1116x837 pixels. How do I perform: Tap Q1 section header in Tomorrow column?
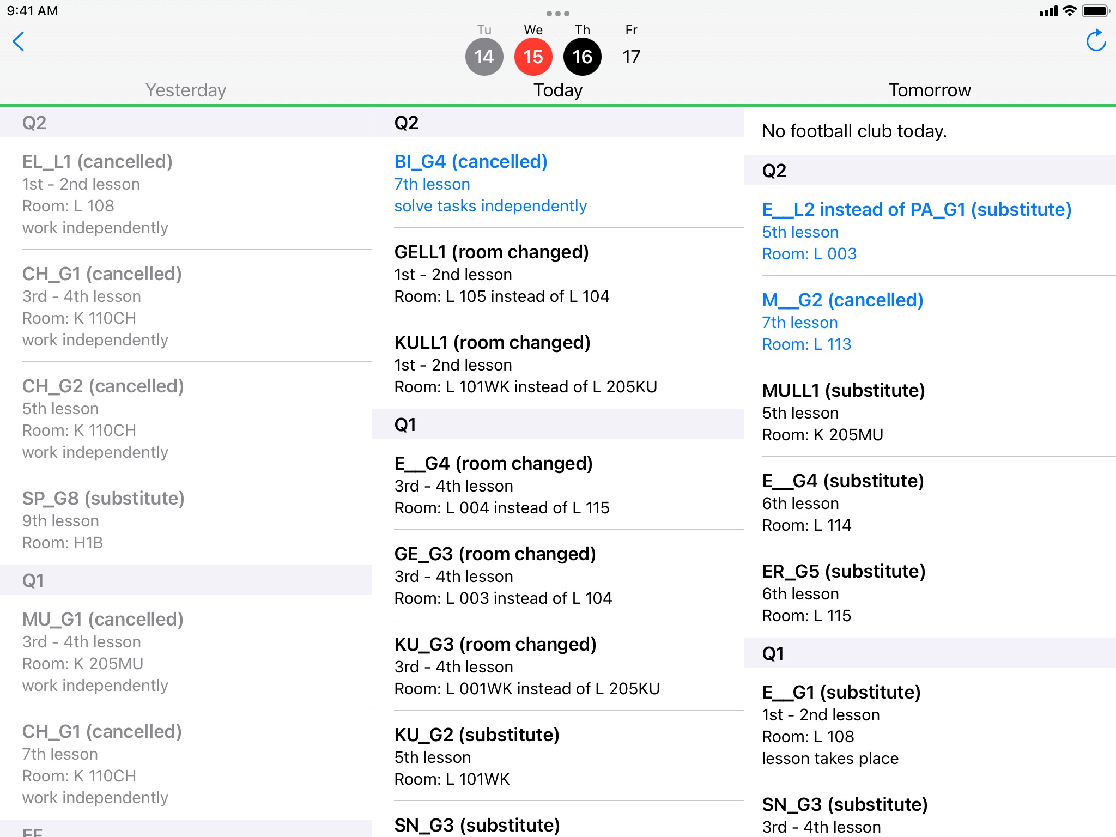pos(930,653)
